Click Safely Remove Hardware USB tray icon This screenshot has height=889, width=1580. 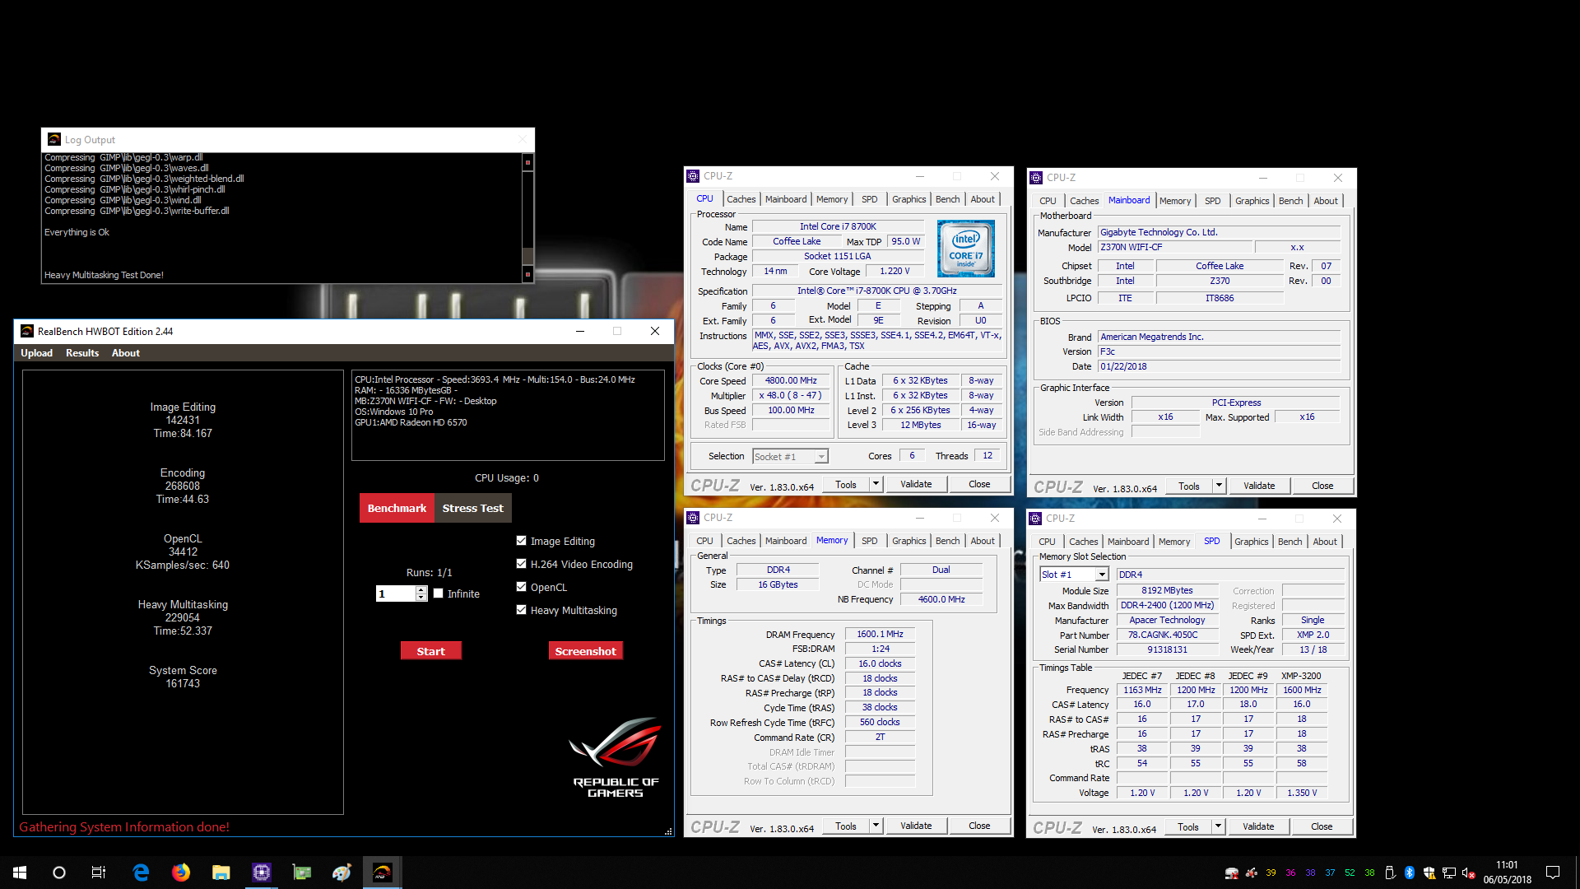point(1390,873)
